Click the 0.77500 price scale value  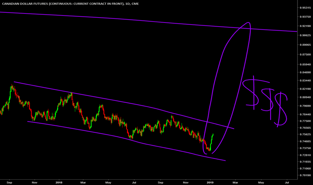pyautogui.click(x=305, y=121)
